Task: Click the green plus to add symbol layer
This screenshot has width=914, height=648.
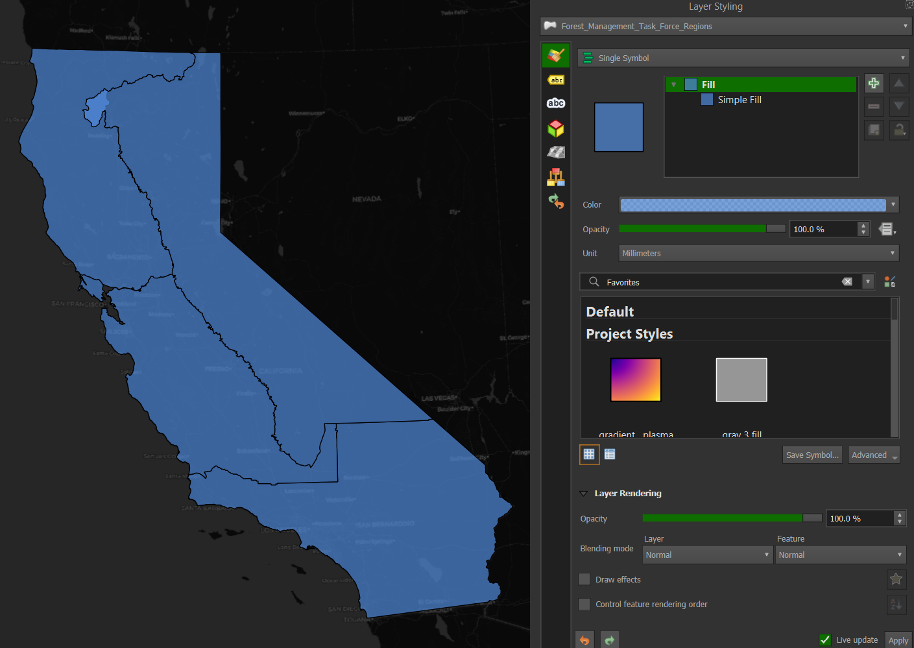Action: click(874, 83)
